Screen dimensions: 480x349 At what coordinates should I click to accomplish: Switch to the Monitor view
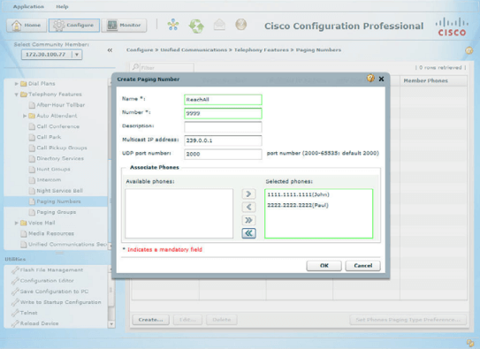[125, 25]
